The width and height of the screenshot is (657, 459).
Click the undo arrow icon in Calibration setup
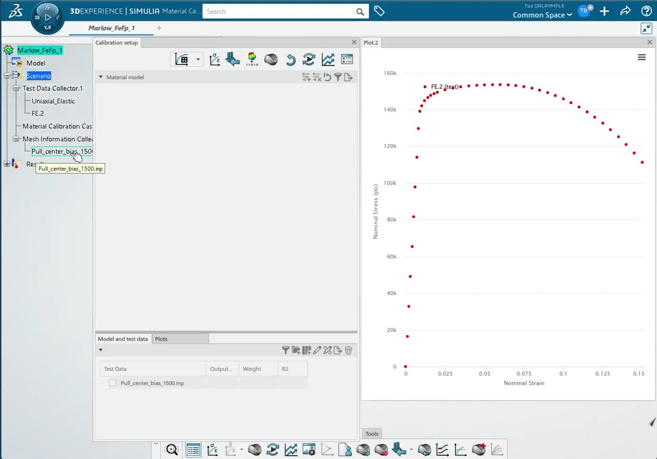point(290,59)
